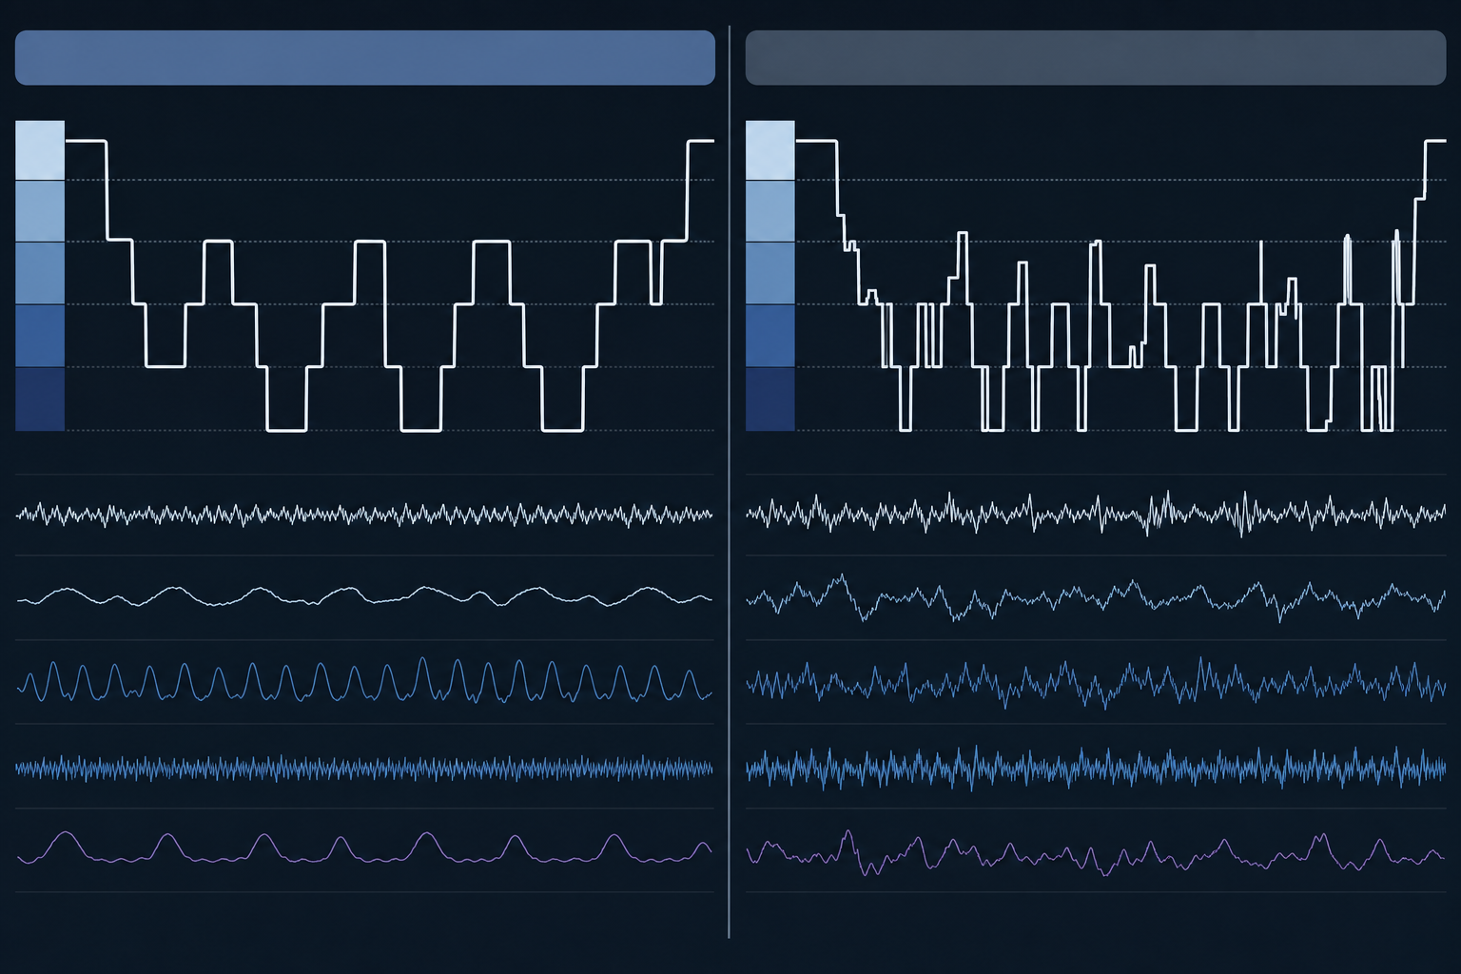
Task: Select second-lightest stage swatch in right panel
Action: coord(770,211)
